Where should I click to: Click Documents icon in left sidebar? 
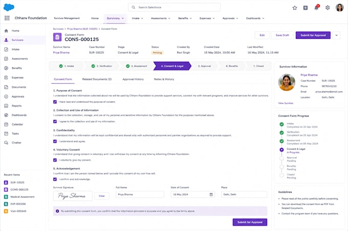[6, 87]
